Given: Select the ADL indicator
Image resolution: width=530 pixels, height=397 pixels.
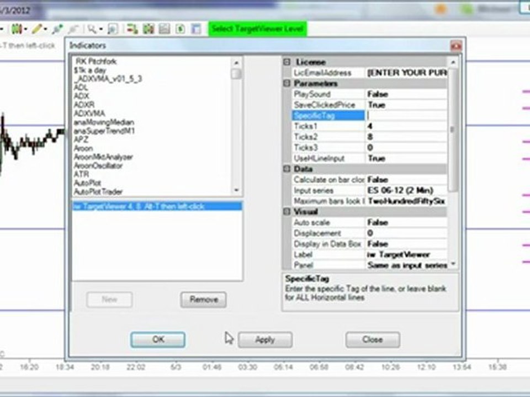Looking at the screenshot, I should pos(81,88).
